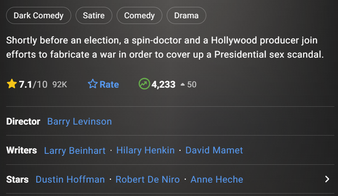Click the 92K ratings count
The image size is (338, 196).
click(60, 84)
